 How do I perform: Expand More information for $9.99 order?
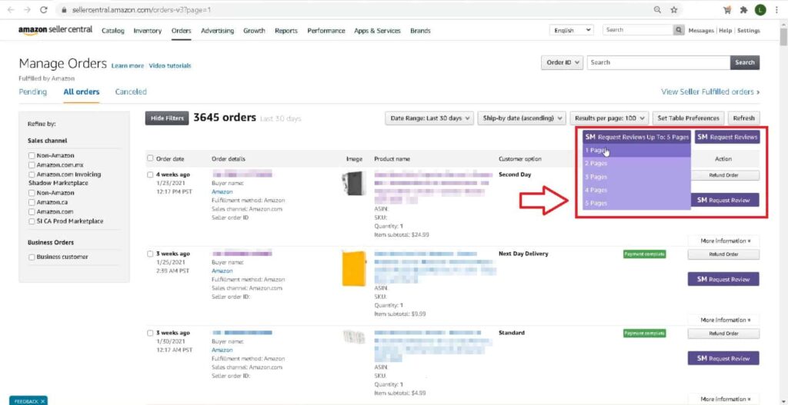pos(723,320)
